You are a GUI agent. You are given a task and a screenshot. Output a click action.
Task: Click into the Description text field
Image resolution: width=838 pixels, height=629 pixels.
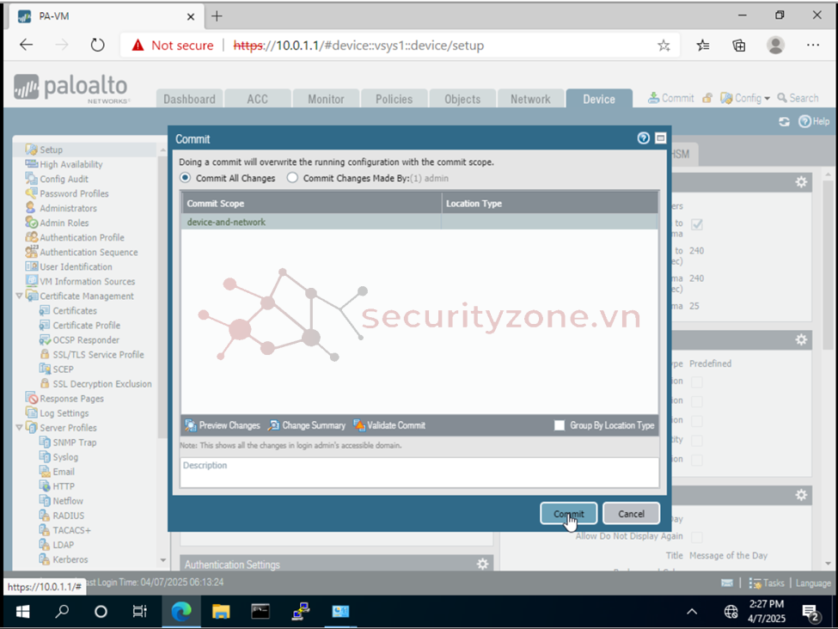[x=419, y=473]
